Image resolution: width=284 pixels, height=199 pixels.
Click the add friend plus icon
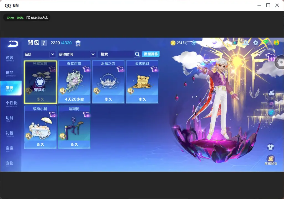pyautogui.click(x=235, y=43)
